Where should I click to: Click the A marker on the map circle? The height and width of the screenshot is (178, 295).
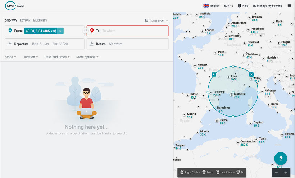pos(214,74)
